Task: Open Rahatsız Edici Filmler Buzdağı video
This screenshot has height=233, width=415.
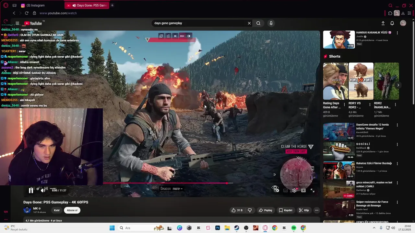Action: click(x=339, y=170)
